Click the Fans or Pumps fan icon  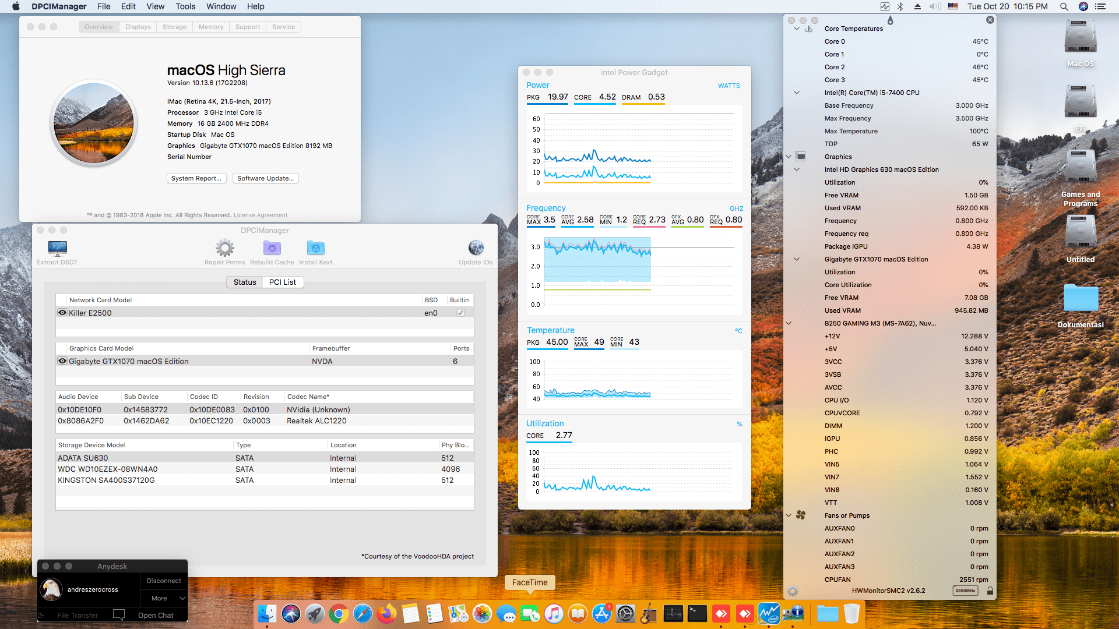pyautogui.click(x=801, y=515)
